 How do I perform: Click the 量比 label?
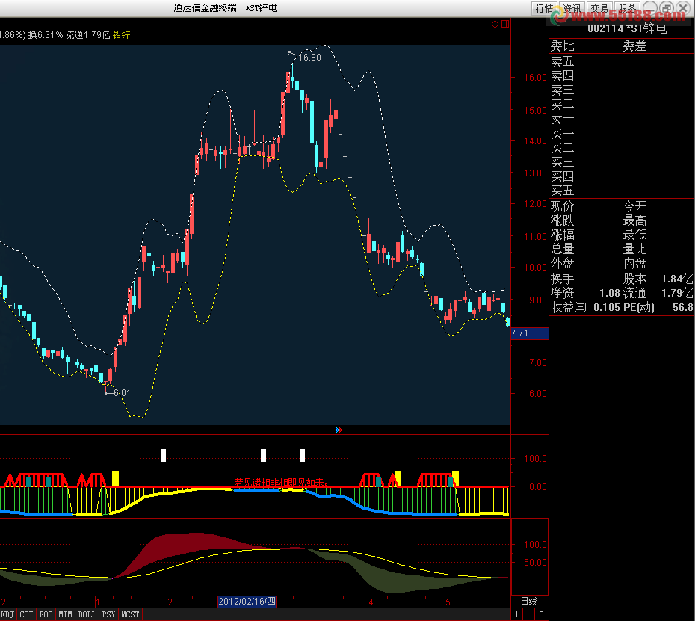point(634,249)
